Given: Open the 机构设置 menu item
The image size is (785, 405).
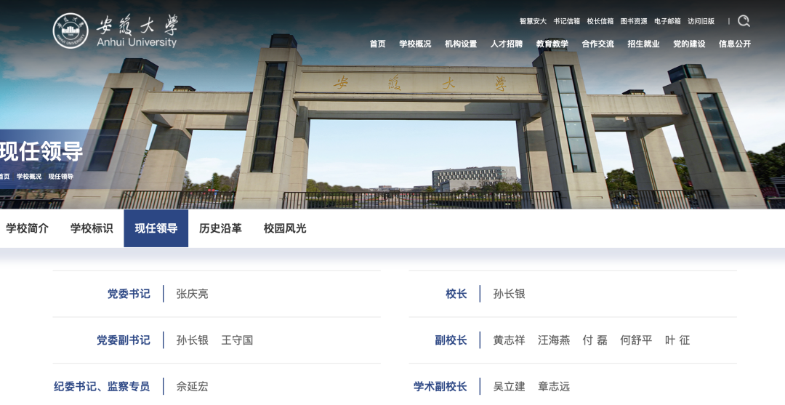Looking at the screenshot, I should [x=461, y=44].
